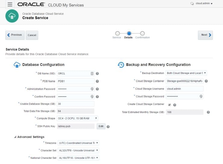This screenshot has height=164, width=223.
Task: Click the Next button
Action: click(x=205, y=35)
